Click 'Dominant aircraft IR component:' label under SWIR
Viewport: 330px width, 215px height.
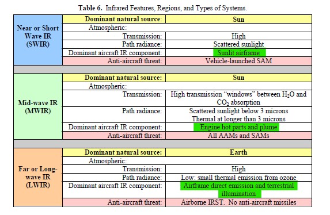(x=115, y=53)
